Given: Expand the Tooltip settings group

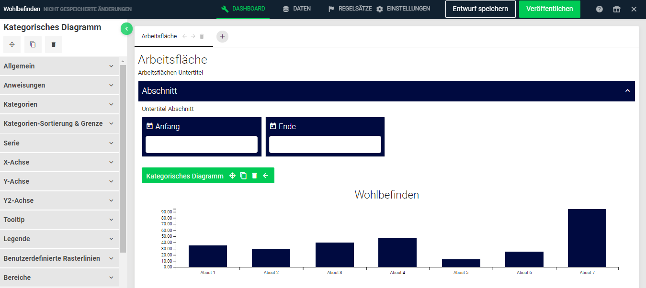Looking at the screenshot, I should 59,220.
